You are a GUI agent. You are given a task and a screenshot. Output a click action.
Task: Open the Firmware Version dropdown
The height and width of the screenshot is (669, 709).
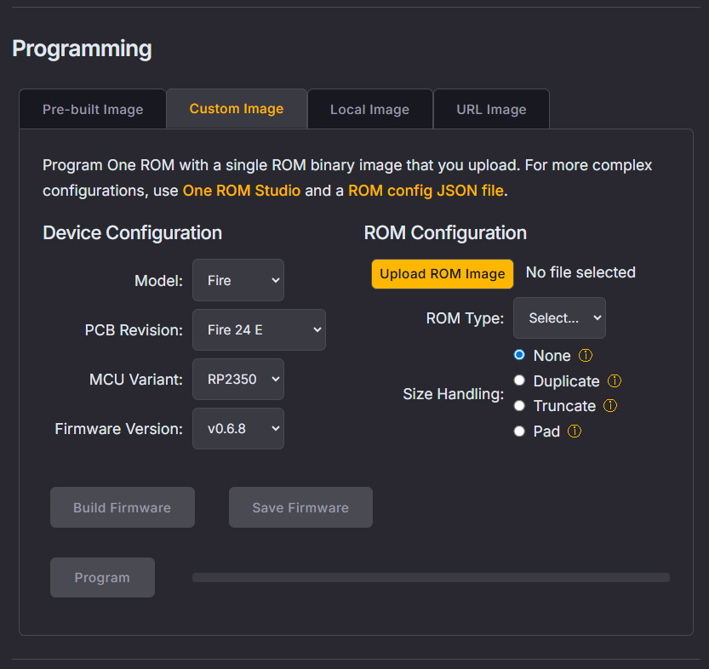pyautogui.click(x=238, y=428)
